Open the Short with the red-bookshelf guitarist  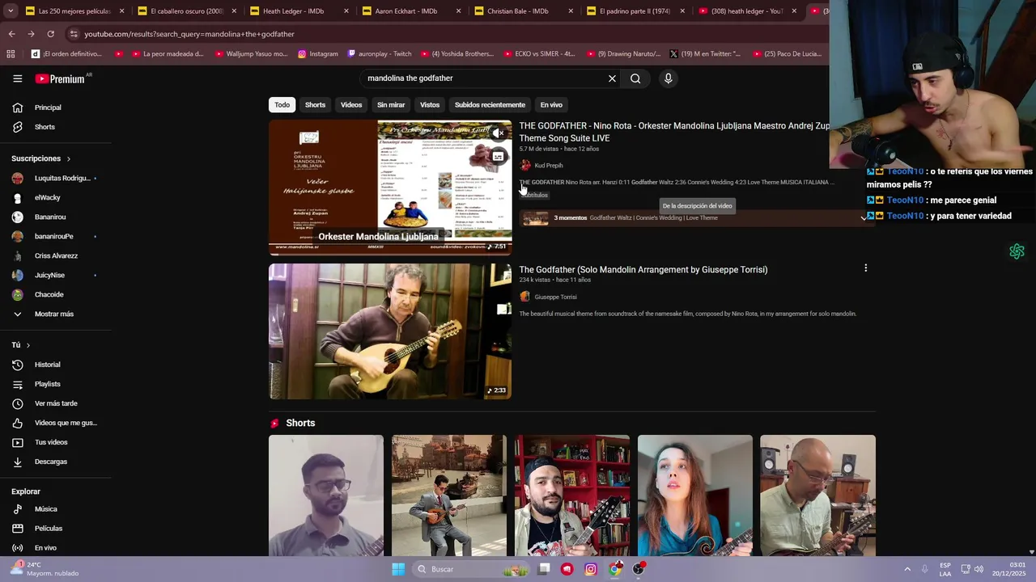point(572,496)
